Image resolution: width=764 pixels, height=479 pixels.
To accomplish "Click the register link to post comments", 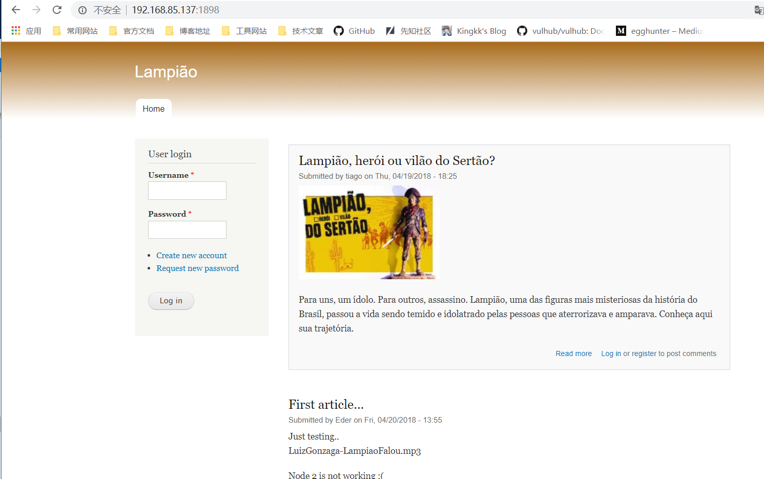I will click(x=644, y=353).
